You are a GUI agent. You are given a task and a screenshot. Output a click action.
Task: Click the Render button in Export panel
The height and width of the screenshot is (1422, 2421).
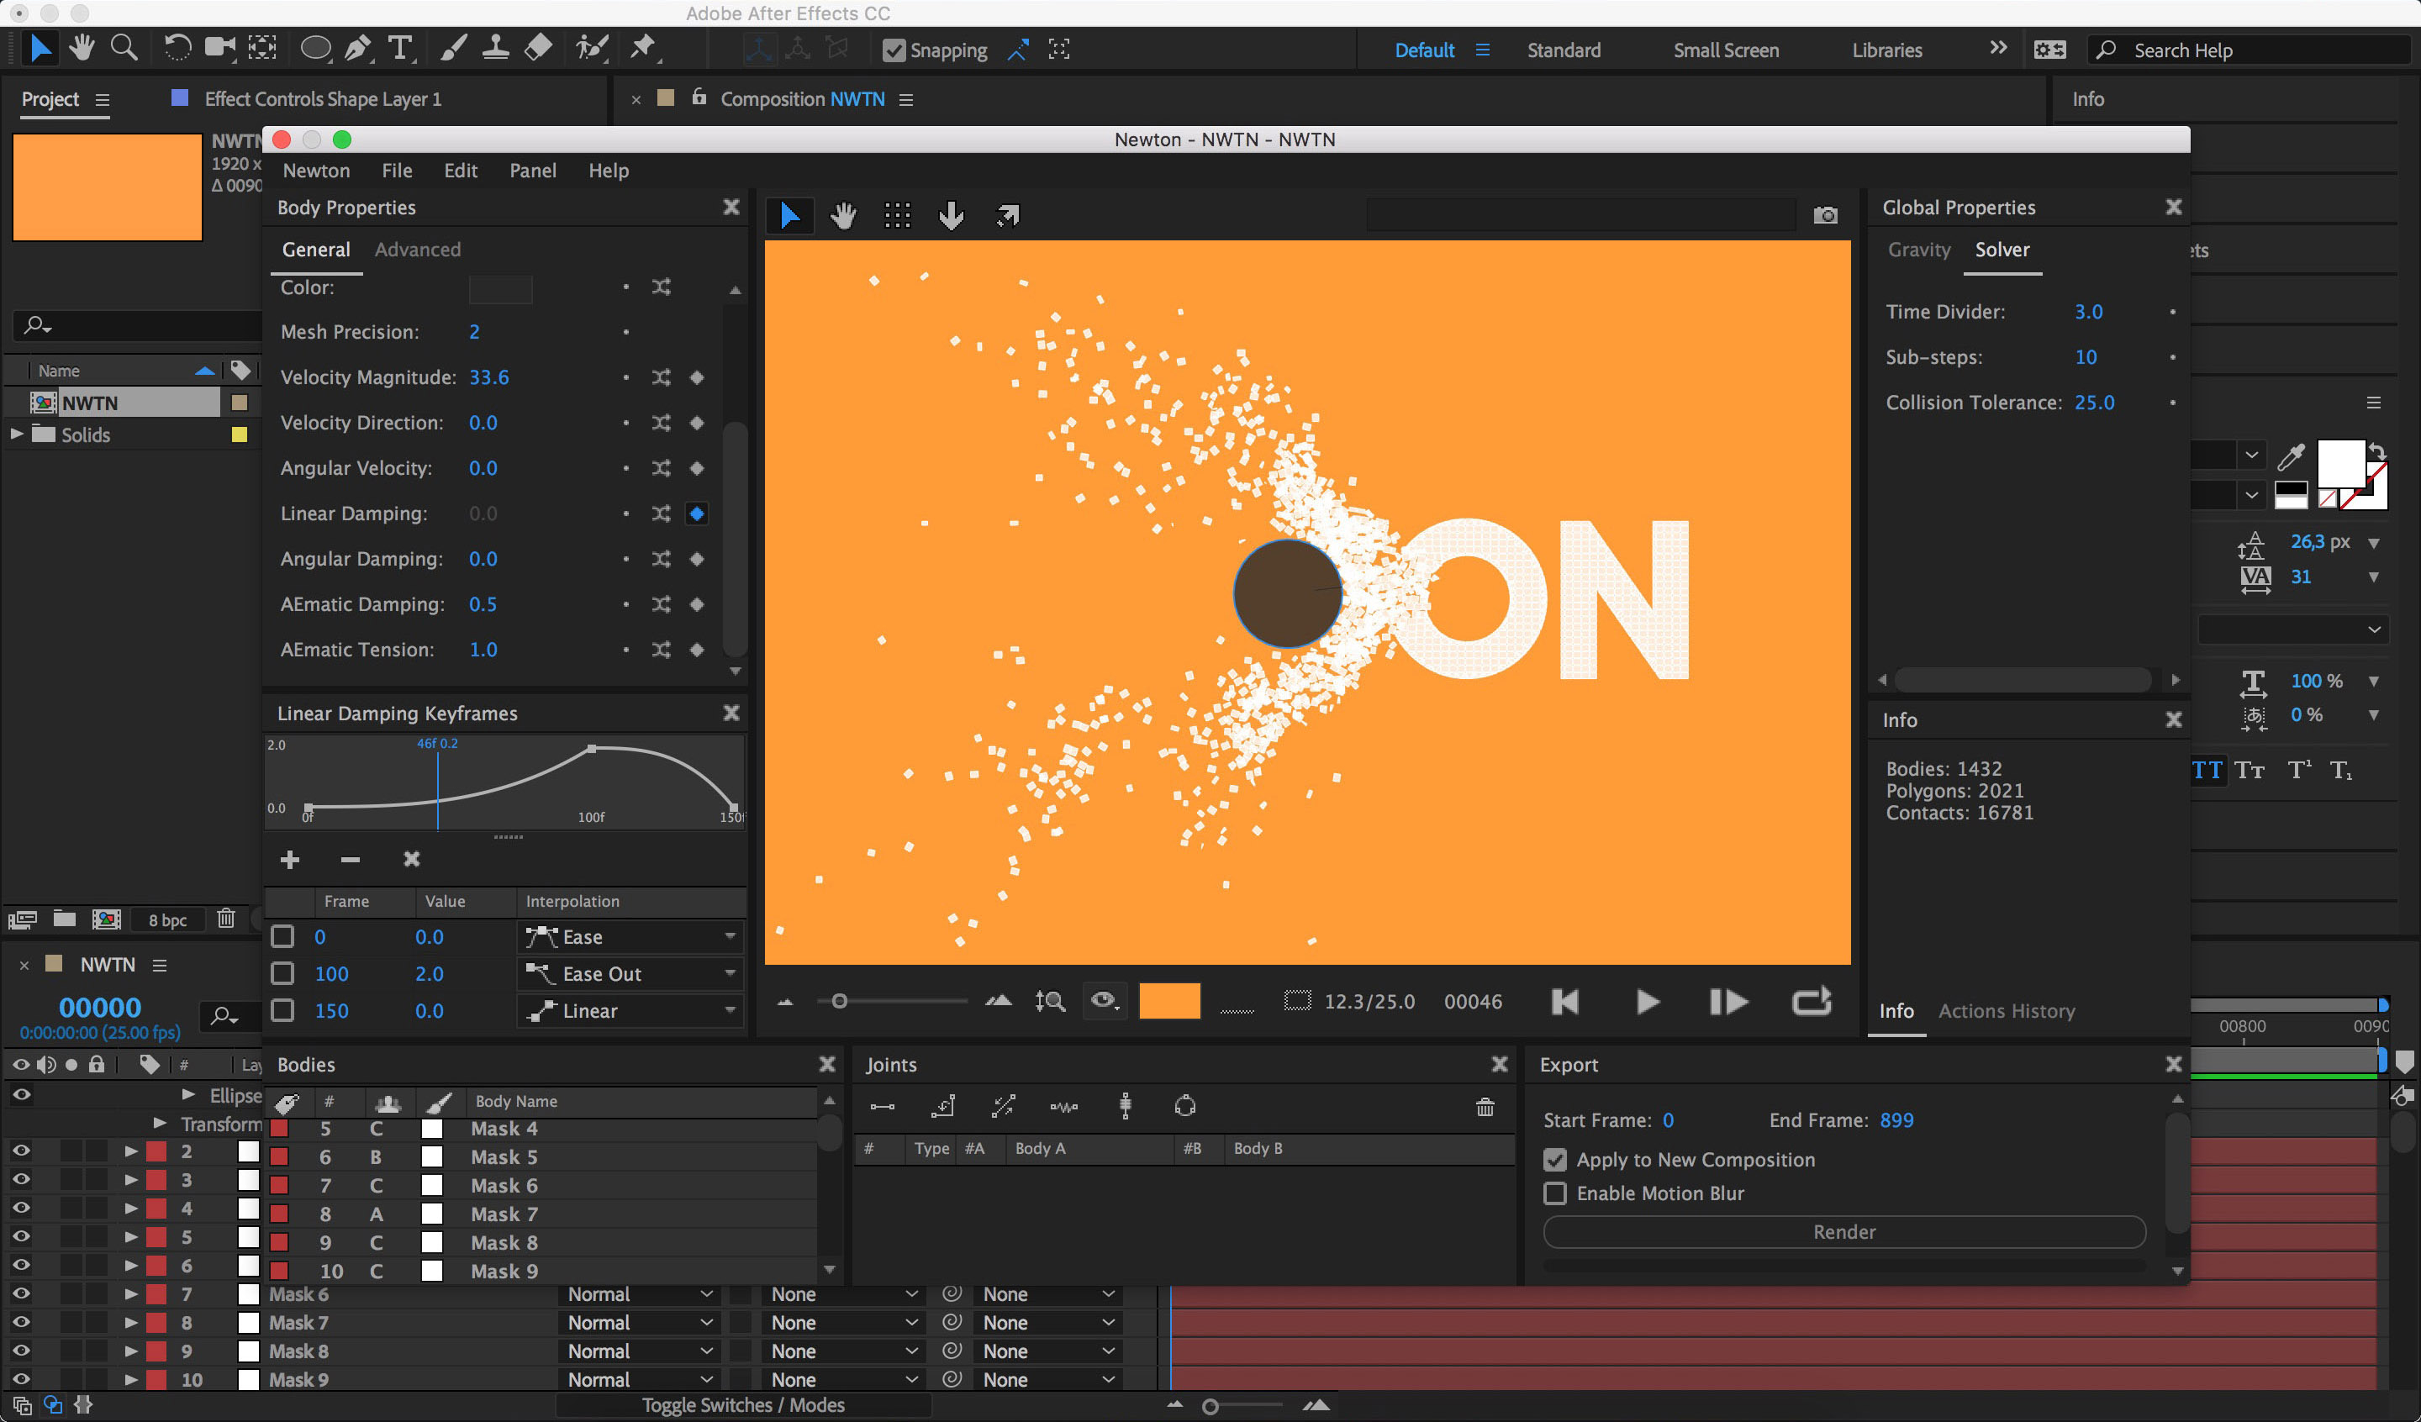pyautogui.click(x=1842, y=1229)
